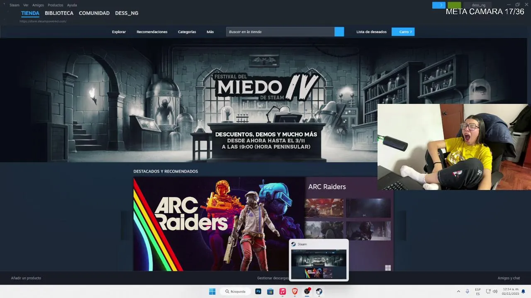View the top-left ARC Raiders screenshot

(x=324, y=208)
